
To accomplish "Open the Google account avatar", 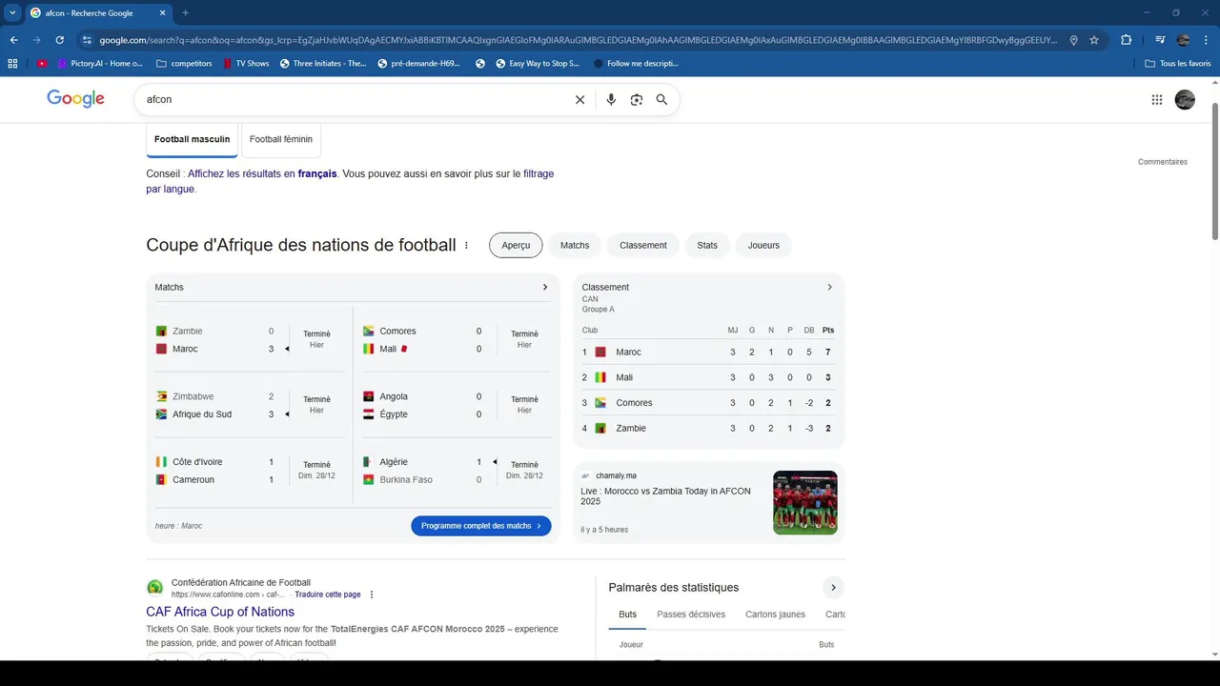I will click(1185, 99).
